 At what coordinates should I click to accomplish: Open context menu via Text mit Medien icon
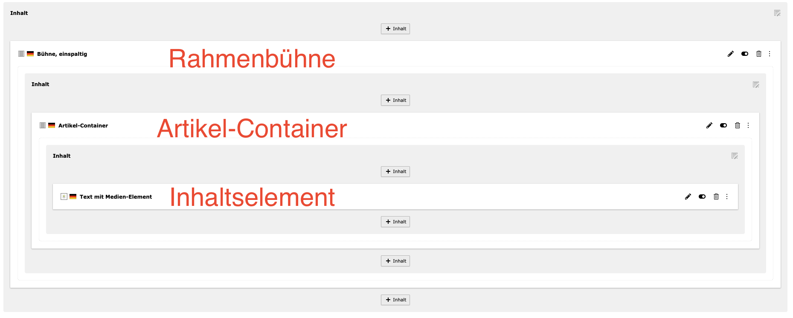pyautogui.click(x=64, y=197)
